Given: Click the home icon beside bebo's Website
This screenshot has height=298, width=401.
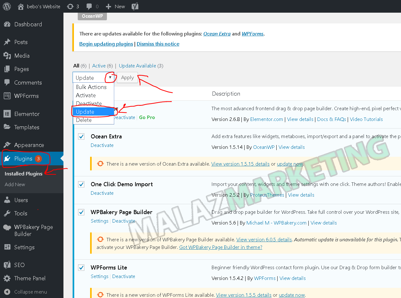Looking at the screenshot, I should point(21,6).
